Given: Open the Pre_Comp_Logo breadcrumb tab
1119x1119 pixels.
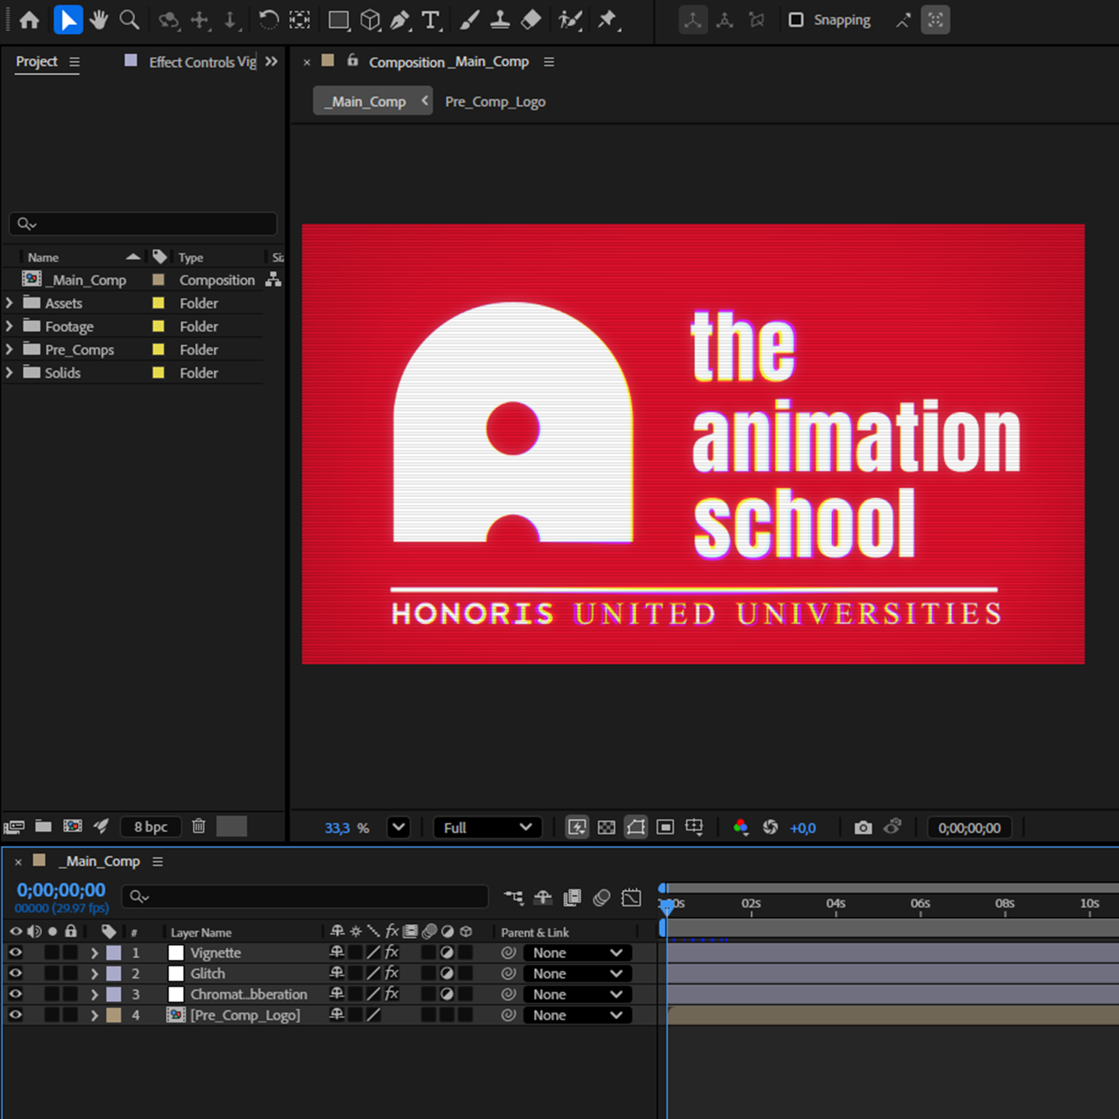Looking at the screenshot, I should tap(495, 102).
